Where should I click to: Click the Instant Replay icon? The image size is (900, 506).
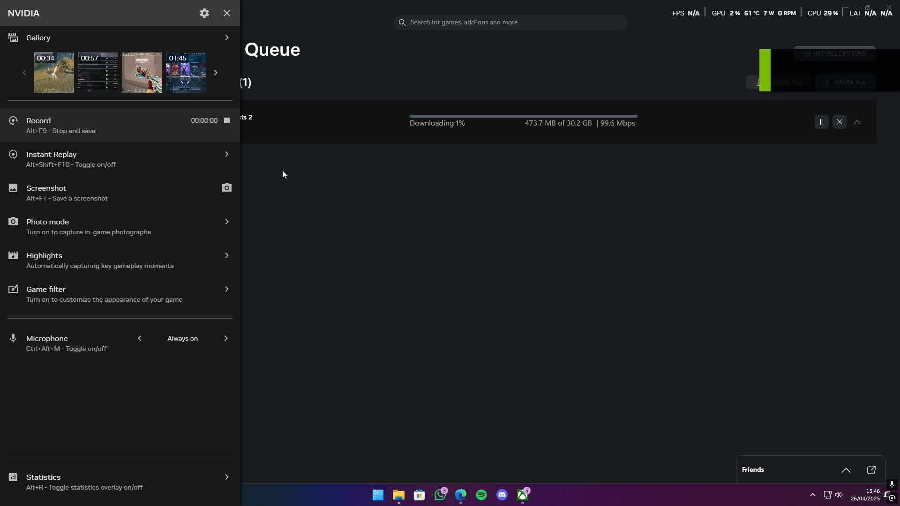click(13, 154)
